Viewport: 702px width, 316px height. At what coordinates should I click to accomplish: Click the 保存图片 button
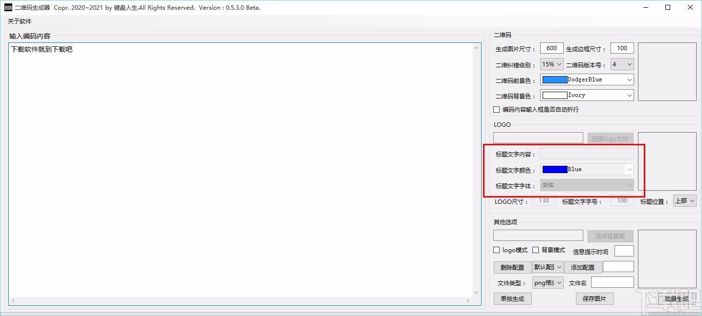[594, 299]
